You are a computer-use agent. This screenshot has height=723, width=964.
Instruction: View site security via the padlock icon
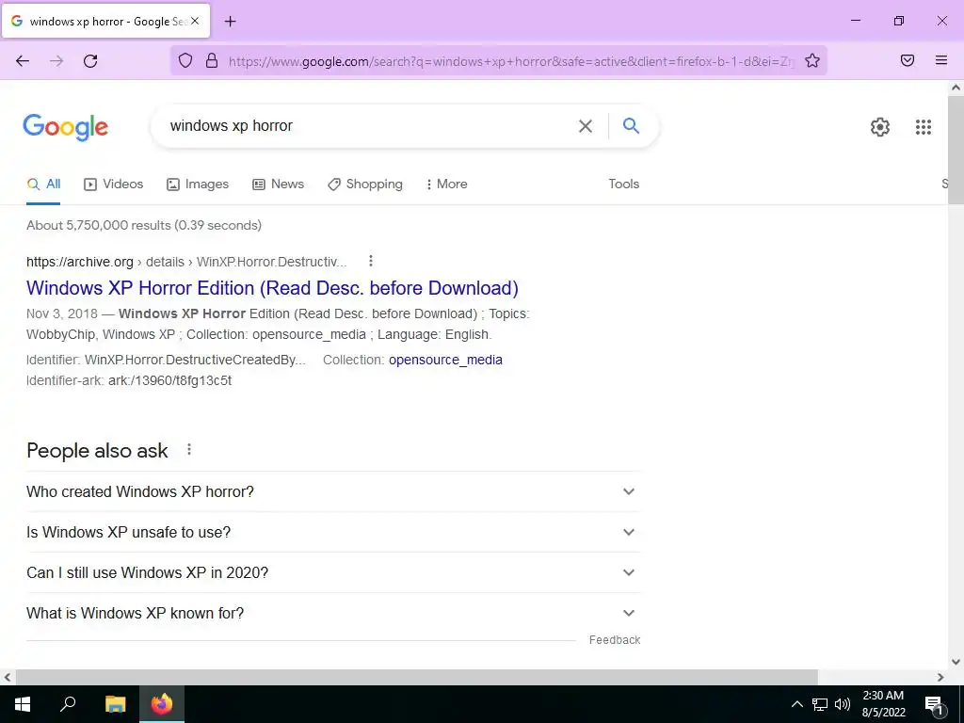click(212, 60)
